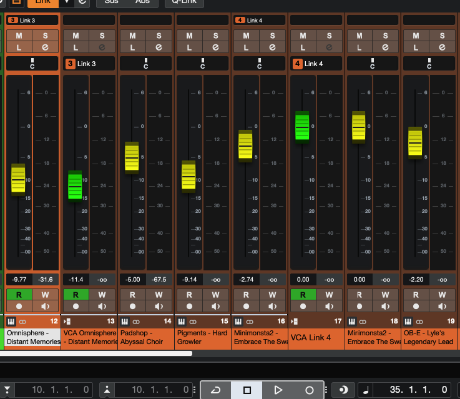
Task: Open the Link 4 VCA assignment on channel 17
Action: coord(316,64)
